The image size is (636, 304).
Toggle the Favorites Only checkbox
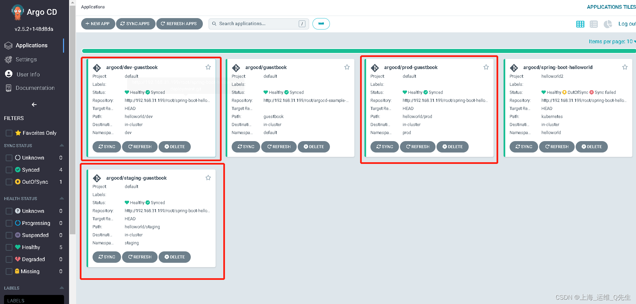(x=9, y=133)
